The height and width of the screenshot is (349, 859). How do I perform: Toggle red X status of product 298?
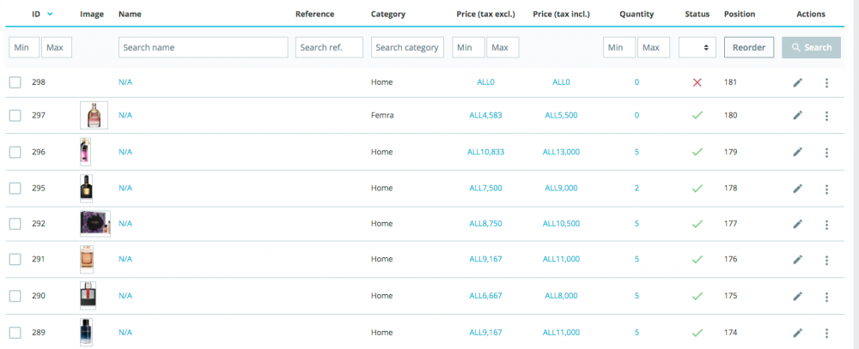pyautogui.click(x=697, y=82)
